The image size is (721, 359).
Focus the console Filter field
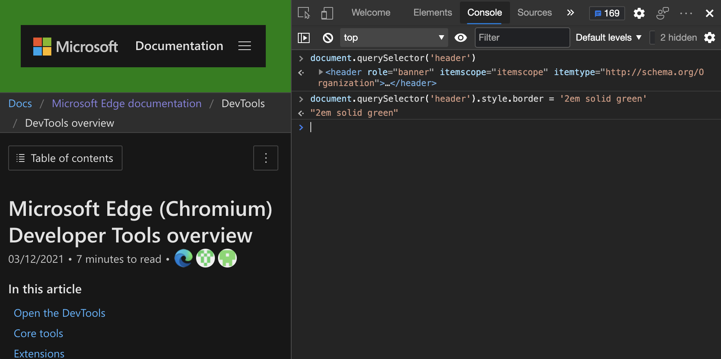point(522,38)
